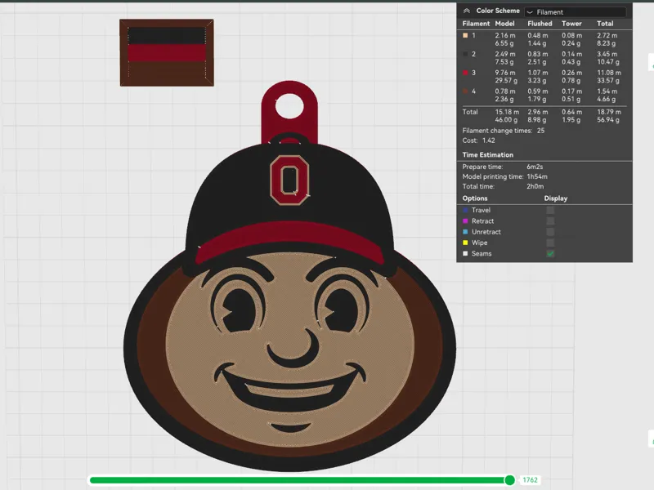Open the Filament color scheme dropdown
Image resolution: width=654 pixels, height=490 pixels.
coord(576,12)
